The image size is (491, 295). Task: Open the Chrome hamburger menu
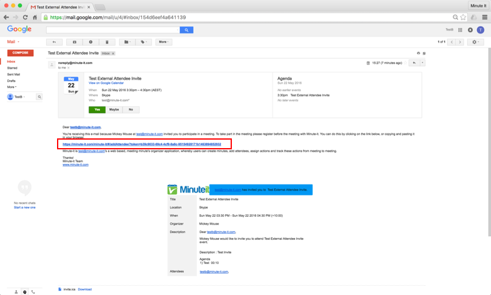(x=485, y=17)
